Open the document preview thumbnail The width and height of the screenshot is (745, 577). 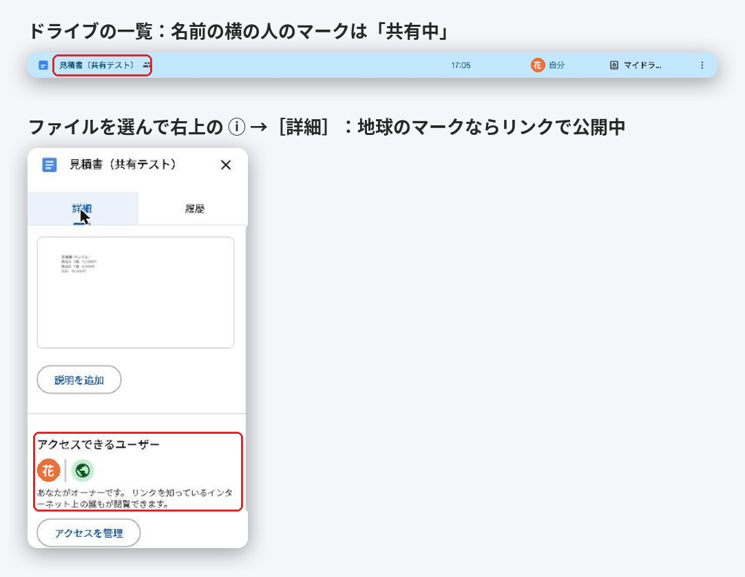tap(136, 293)
